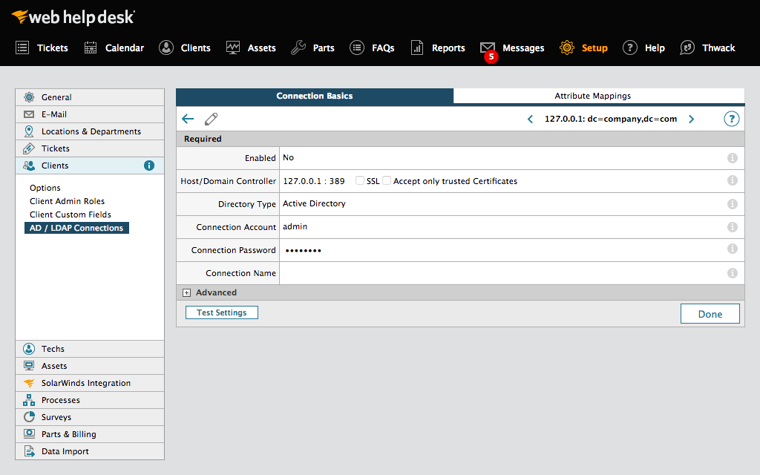Click the blue info badge next to Clients
760x475 pixels.
149,166
